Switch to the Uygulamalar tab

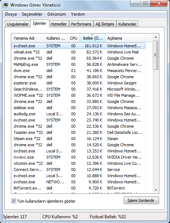(17, 24)
